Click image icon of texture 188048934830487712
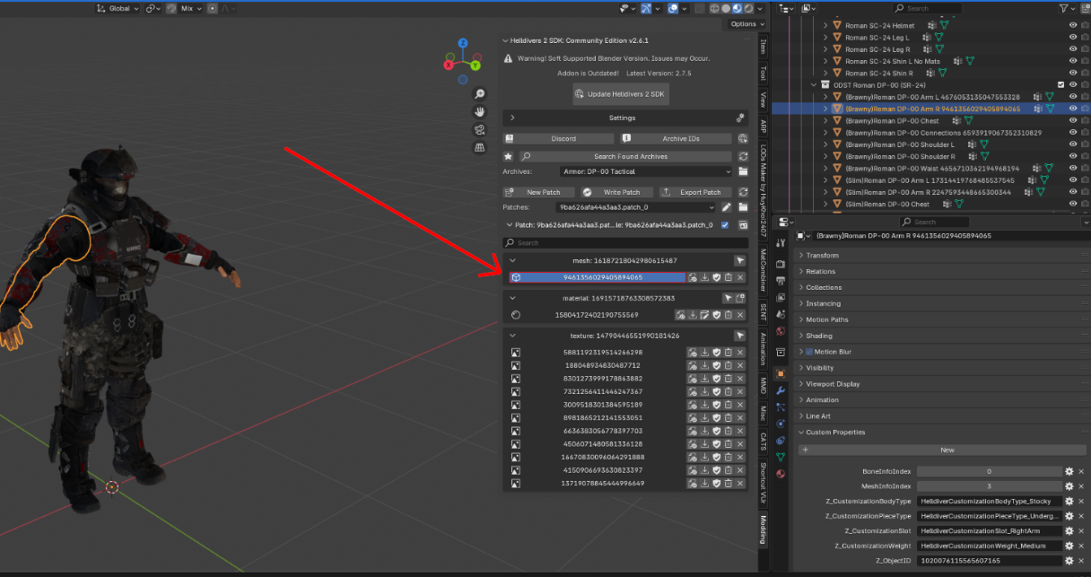This screenshot has width=1091, height=577. [x=516, y=365]
